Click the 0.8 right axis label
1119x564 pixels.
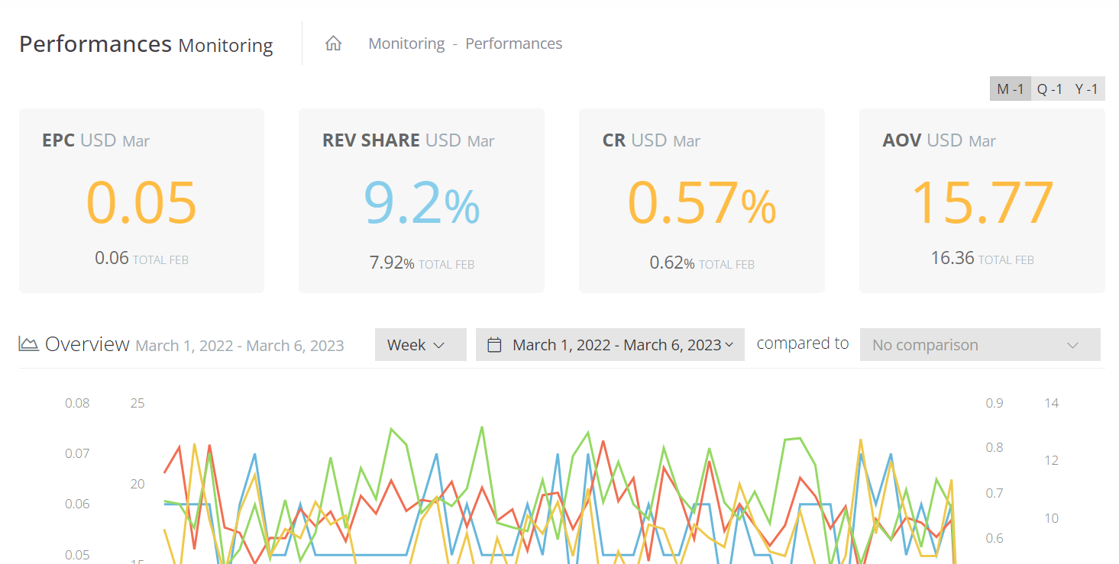[x=994, y=447]
